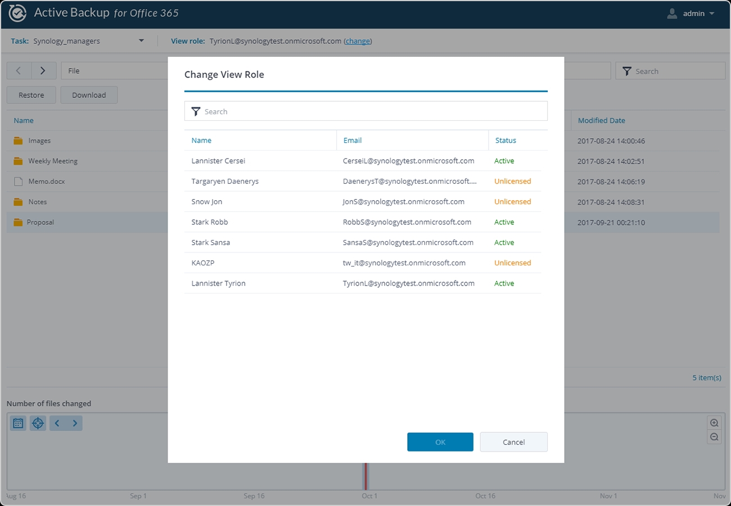Select Lannister Cersei user row
Image resolution: width=731 pixels, height=506 pixels.
[x=363, y=161]
